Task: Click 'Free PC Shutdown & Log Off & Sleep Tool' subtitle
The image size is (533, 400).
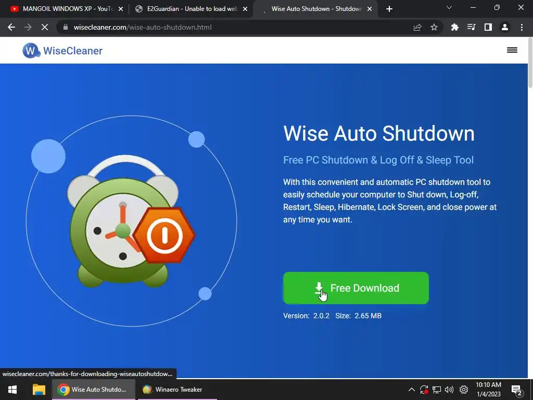Action: (x=378, y=160)
